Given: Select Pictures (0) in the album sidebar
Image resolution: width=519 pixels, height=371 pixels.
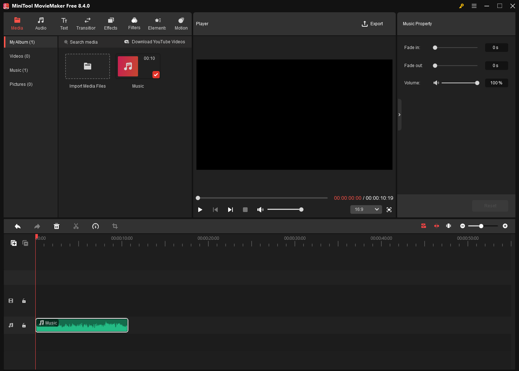Looking at the screenshot, I should pos(21,84).
